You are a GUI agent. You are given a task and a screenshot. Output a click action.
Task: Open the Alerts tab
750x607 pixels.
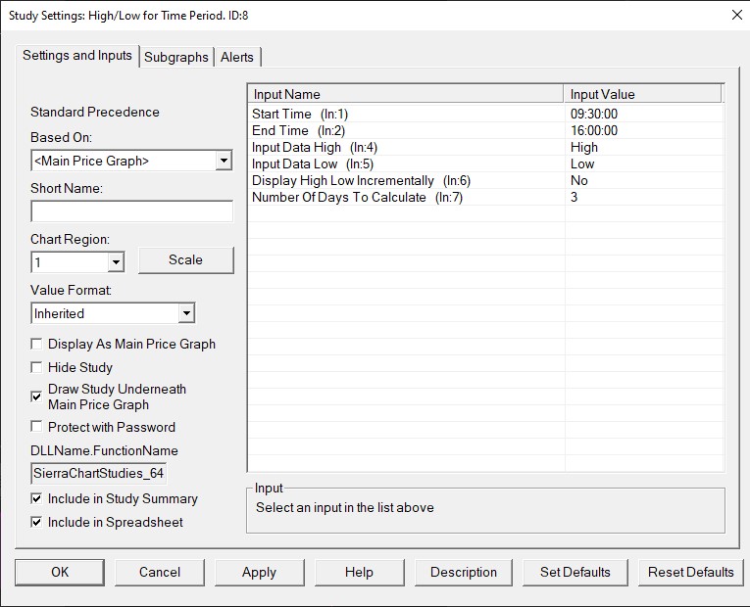pos(237,57)
